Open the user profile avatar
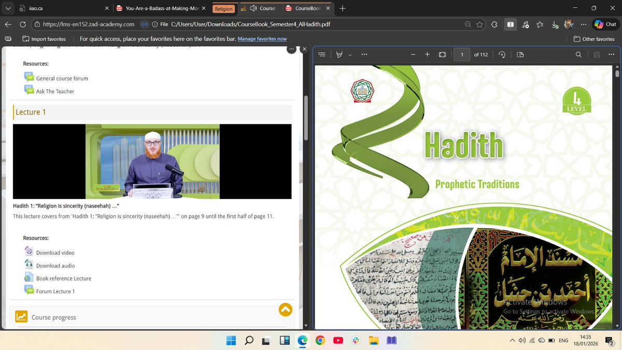Image resolution: width=622 pixels, height=350 pixels. click(x=569, y=24)
